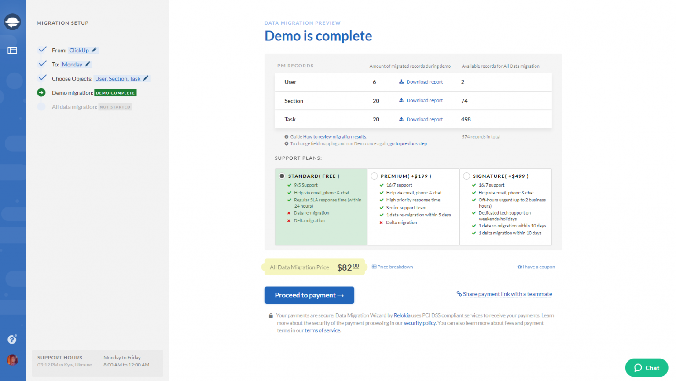This screenshot has height=381, width=676.
Task: Open the panels icon below the logo
Action: [x=13, y=50]
